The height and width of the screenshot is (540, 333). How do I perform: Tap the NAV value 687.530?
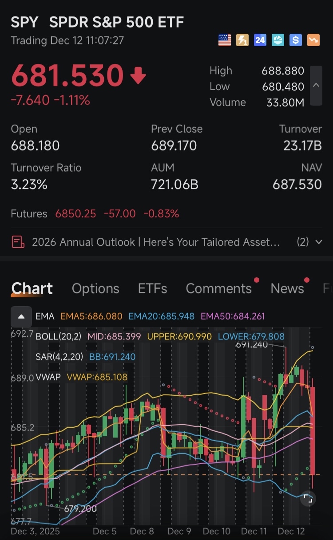pos(297,185)
